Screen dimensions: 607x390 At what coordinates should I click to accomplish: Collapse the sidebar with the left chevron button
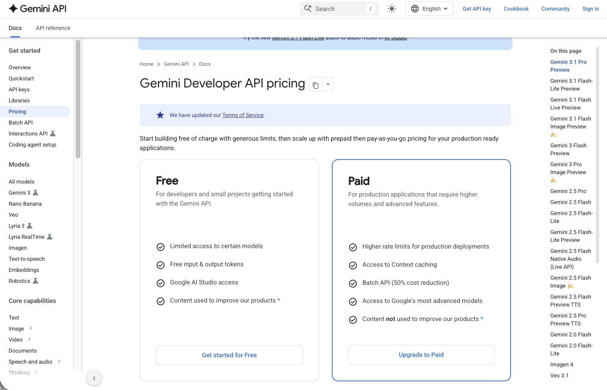[x=94, y=378]
